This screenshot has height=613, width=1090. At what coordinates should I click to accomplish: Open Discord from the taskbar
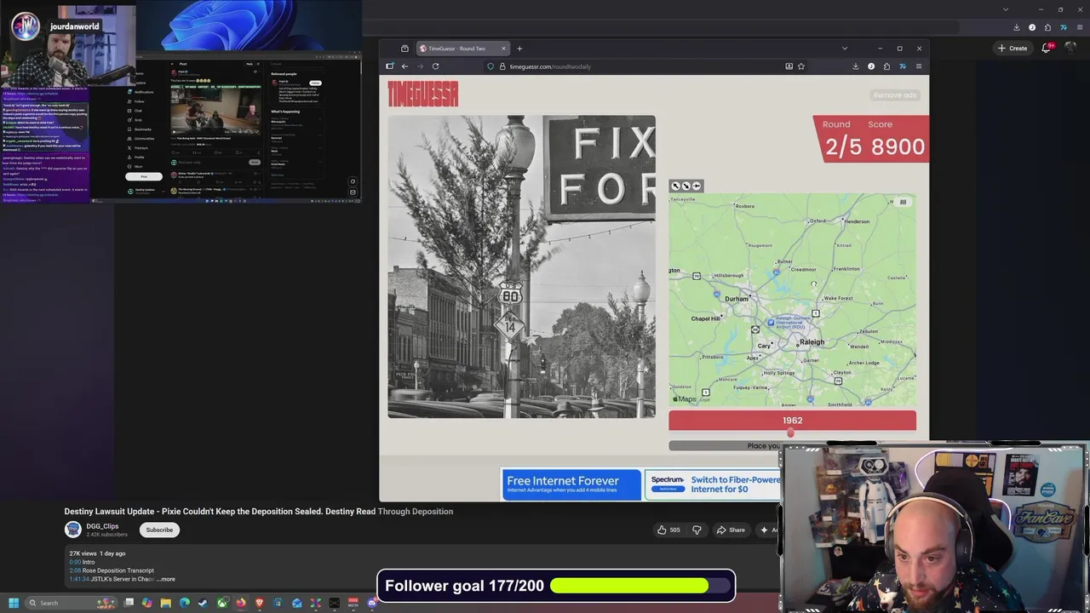pos(372,603)
